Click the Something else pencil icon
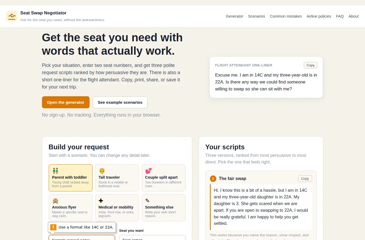This screenshot has height=240, width=365. [147, 201]
